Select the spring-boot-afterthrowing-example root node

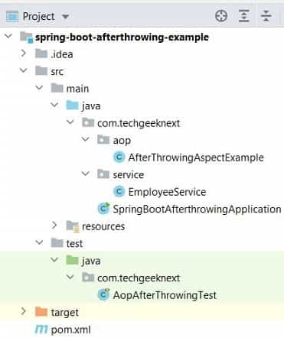coord(122,37)
